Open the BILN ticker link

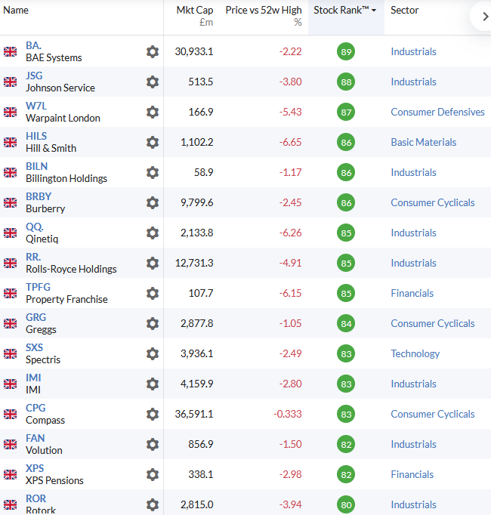click(37, 166)
